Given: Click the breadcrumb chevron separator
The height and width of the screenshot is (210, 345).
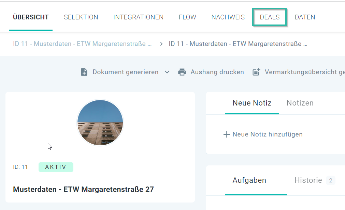Looking at the screenshot, I should point(161,44).
